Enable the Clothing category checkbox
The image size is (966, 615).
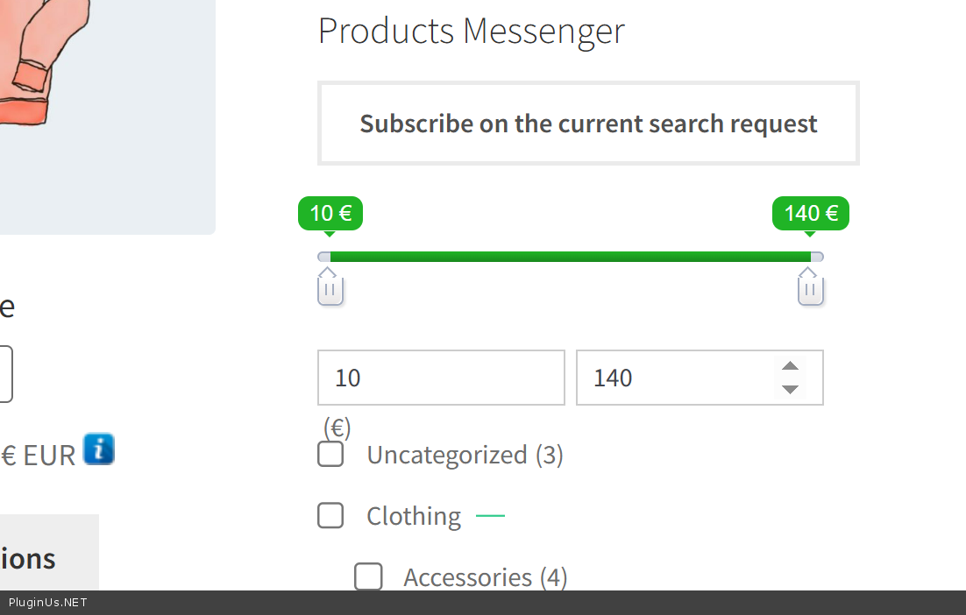[330, 516]
